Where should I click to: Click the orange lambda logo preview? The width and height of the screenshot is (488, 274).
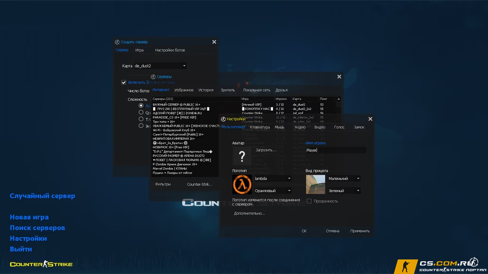click(242, 184)
